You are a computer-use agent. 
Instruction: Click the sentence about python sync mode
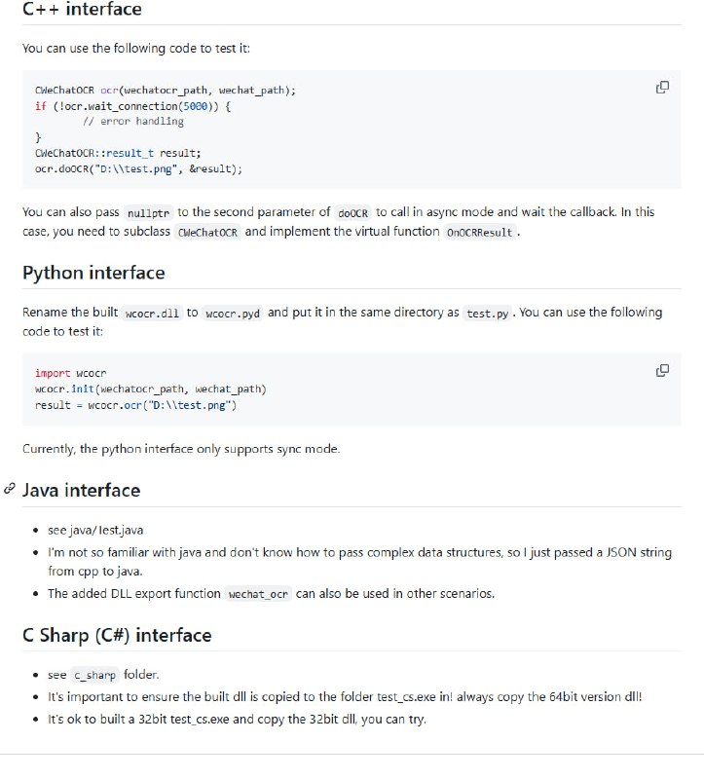click(181, 449)
